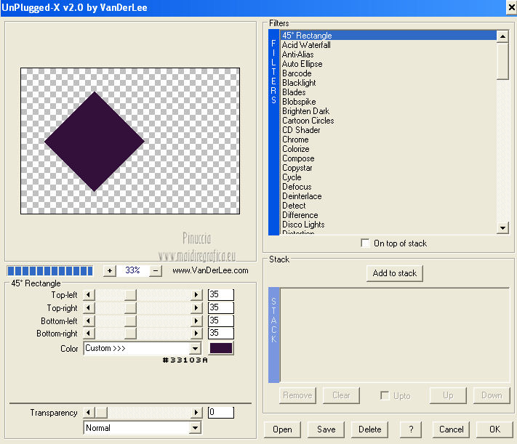Open the Normal blend mode dropdown
This screenshot has height=444, width=517.
[195, 428]
